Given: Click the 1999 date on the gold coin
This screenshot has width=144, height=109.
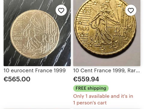Looking at the screenshot, I should [83, 29].
